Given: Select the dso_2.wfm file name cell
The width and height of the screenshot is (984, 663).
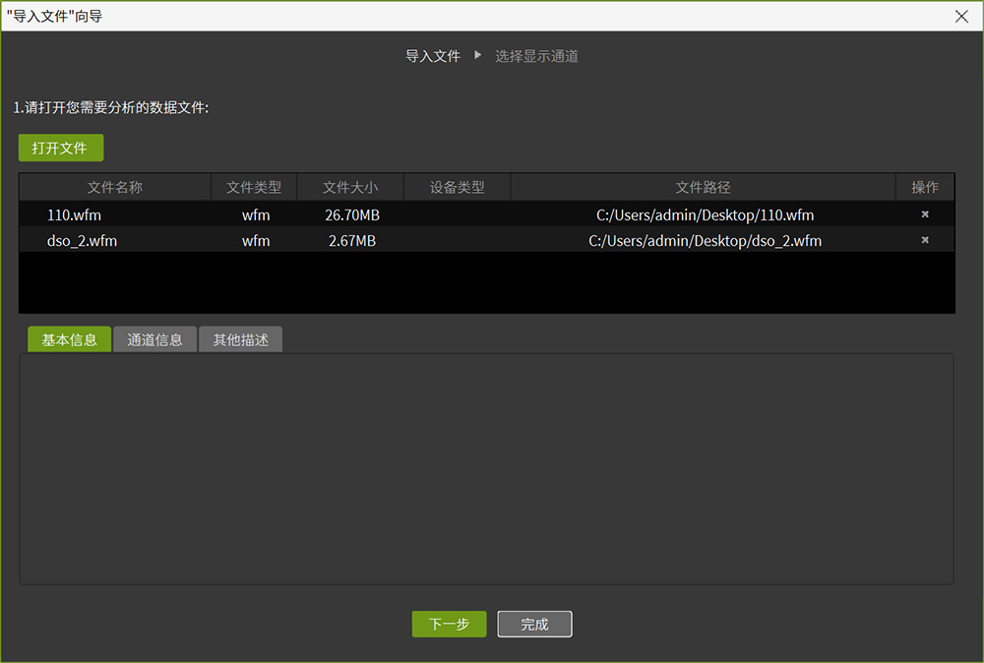Looking at the screenshot, I should coord(82,240).
